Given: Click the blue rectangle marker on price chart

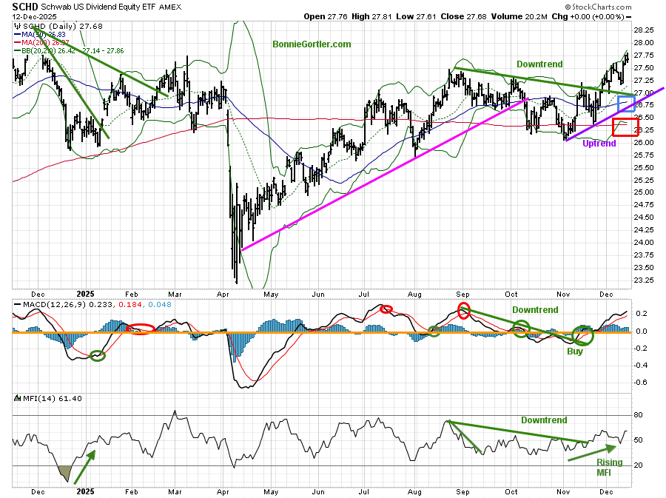Looking at the screenshot, I should 626,104.
